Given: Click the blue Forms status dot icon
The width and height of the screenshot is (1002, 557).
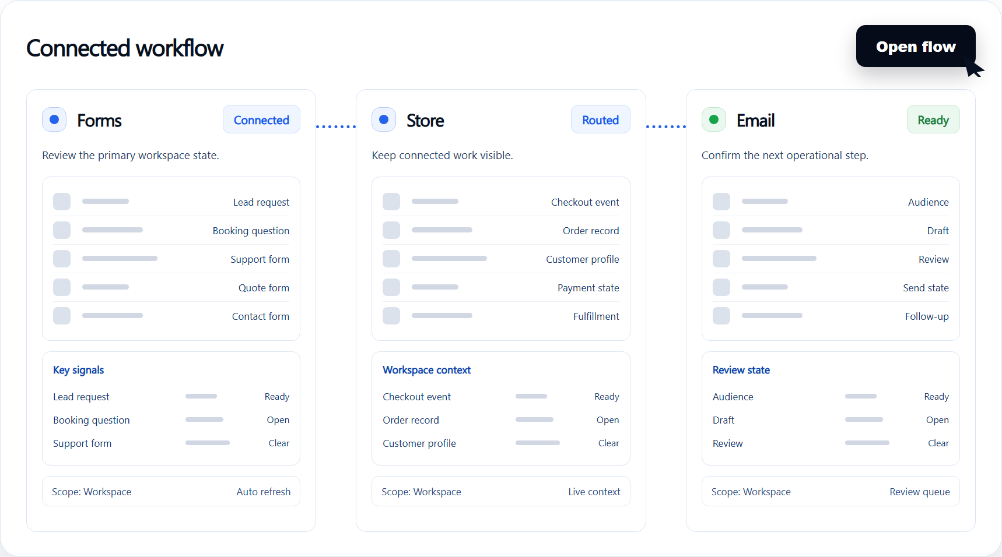Looking at the screenshot, I should pos(54,119).
